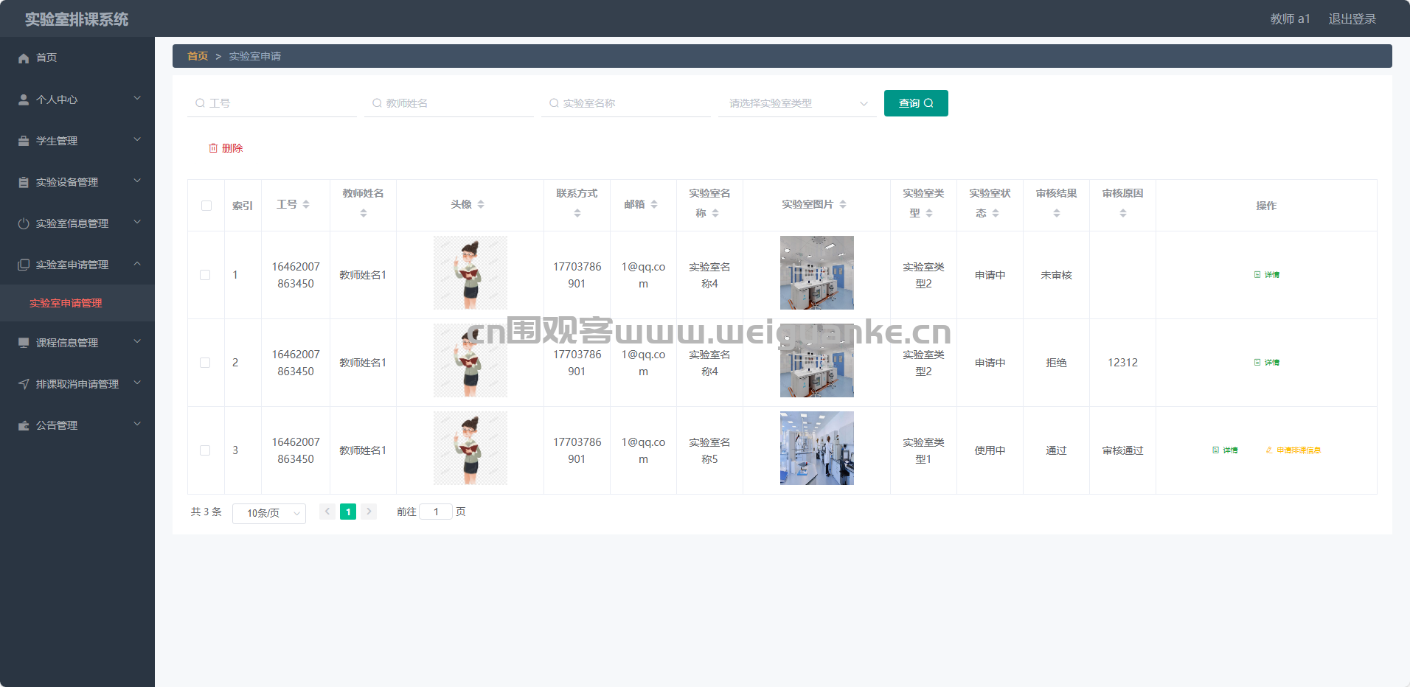Image resolution: width=1410 pixels, height=687 pixels.
Task: Expand the 实验室信息管理 menu chevron
Action: pyautogui.click(x=137, y=222)
